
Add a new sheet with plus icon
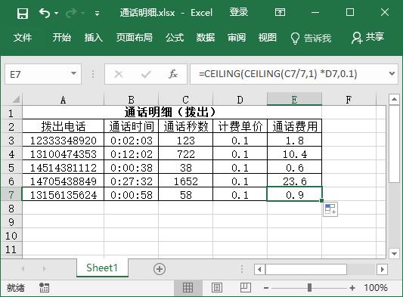point(160,269)
